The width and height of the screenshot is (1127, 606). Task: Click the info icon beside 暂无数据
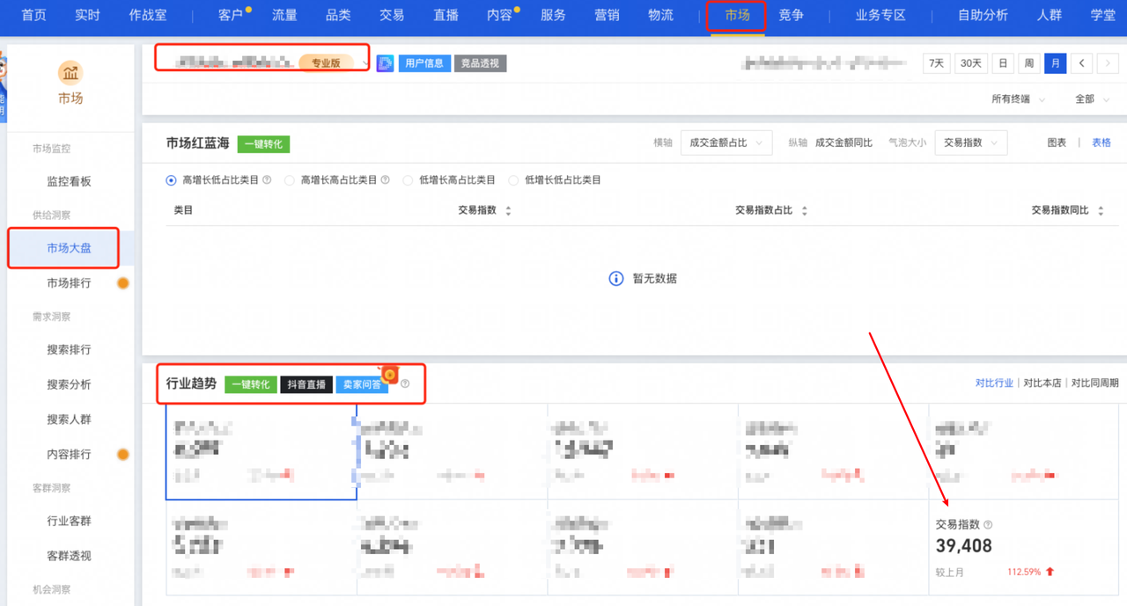[x=616, y=279]
